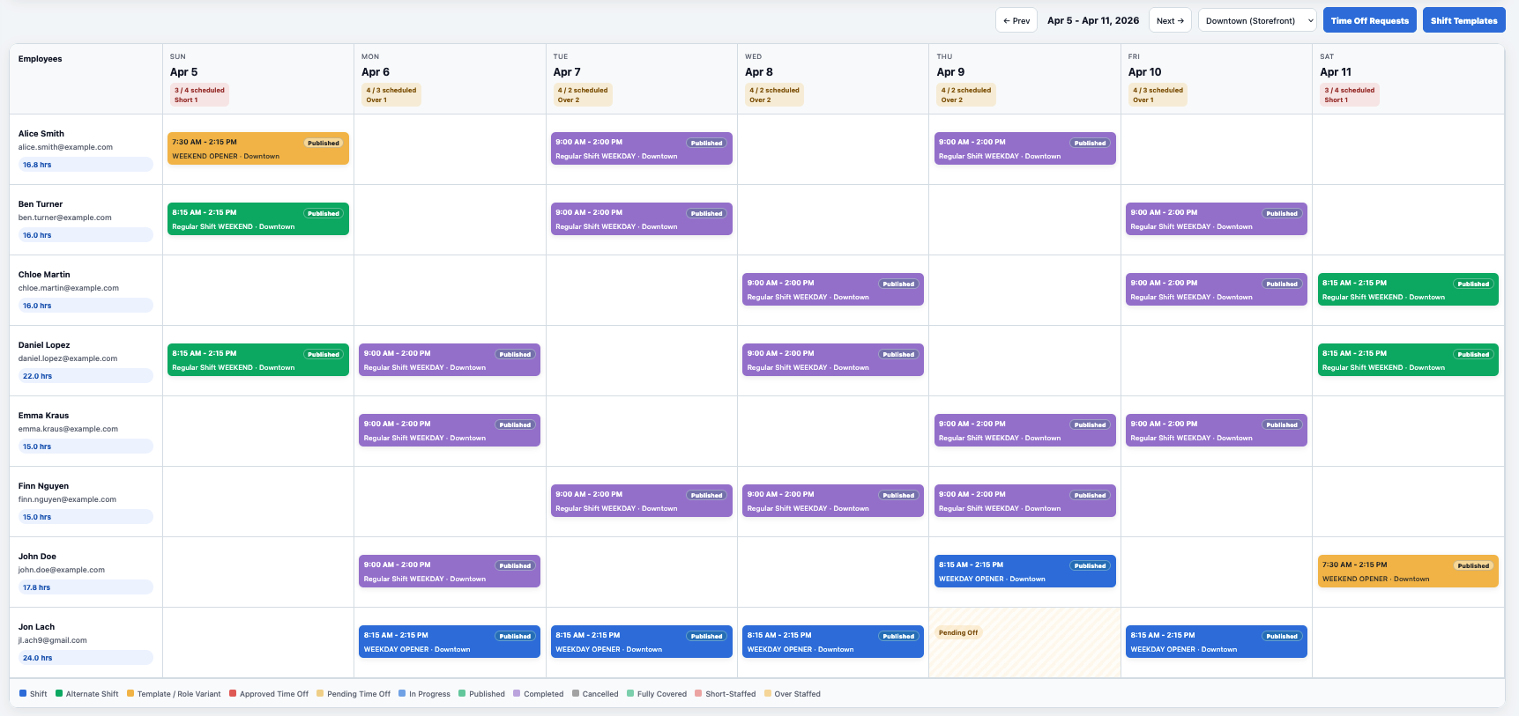Open Daniel Lopez's Saturday Apr 11 shift
Screen dimensions: 1519x716
(1408, 359)
